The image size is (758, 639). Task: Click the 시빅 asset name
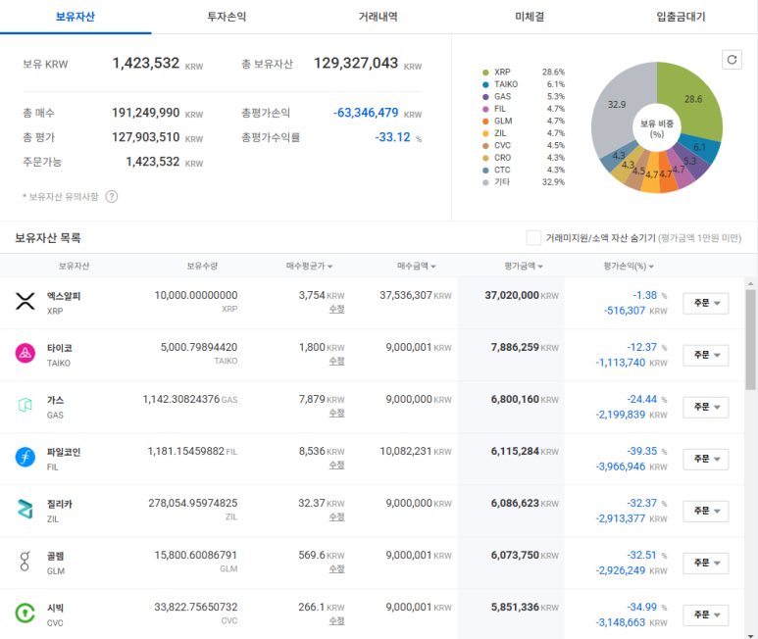(x=56, y=608)
